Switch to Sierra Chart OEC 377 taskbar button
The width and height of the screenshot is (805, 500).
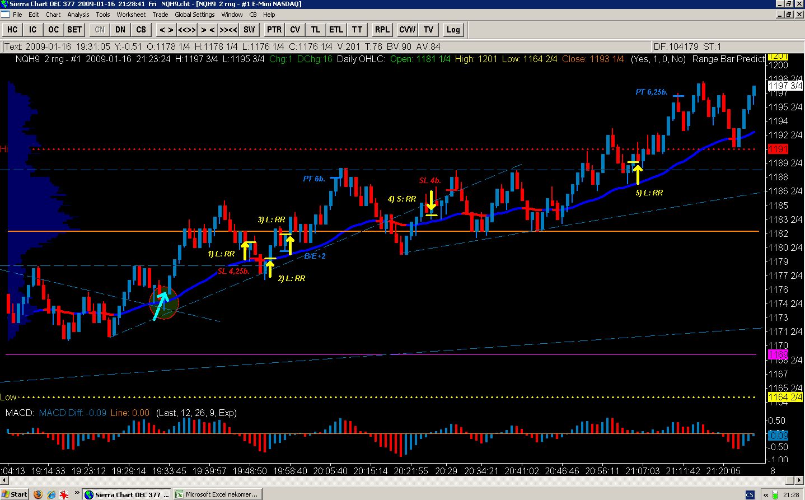click(x=127, y=494)
